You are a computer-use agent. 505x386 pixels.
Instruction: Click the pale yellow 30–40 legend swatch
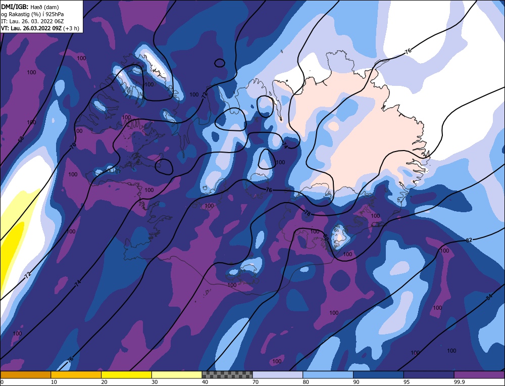coord(177,374)
